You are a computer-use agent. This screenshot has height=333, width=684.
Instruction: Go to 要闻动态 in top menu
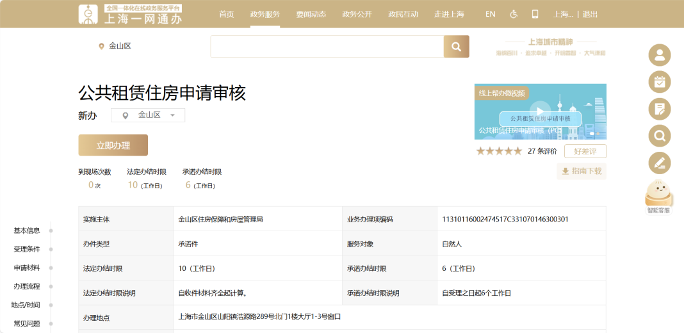pyautogui.click(x=311, y=14)
